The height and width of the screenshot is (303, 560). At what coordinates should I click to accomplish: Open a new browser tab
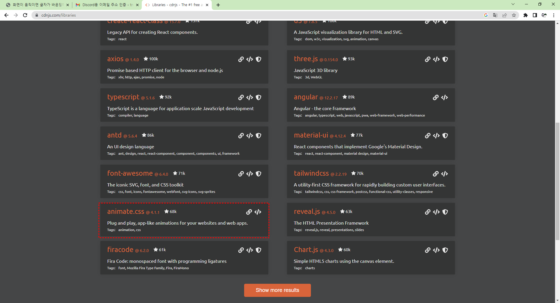click(218, 5)
